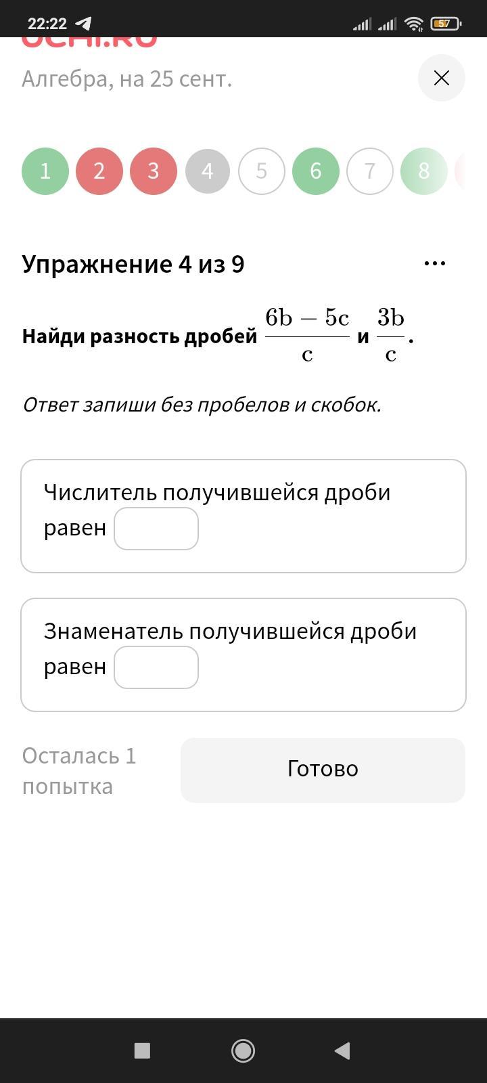The width and height of the screenshot is (487, 1083).
Task: Go to exercise 8 circle
Action: 424,171
